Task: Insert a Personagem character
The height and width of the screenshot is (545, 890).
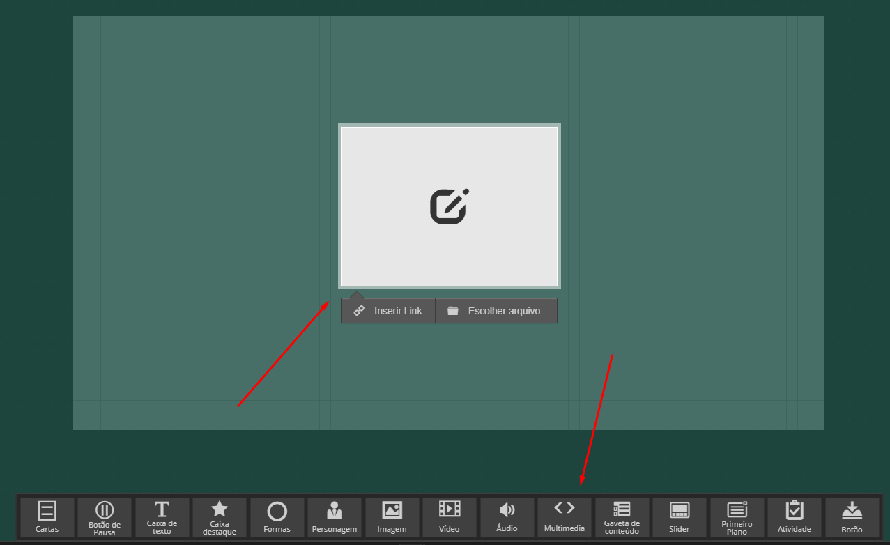Action: pos(335,517)
